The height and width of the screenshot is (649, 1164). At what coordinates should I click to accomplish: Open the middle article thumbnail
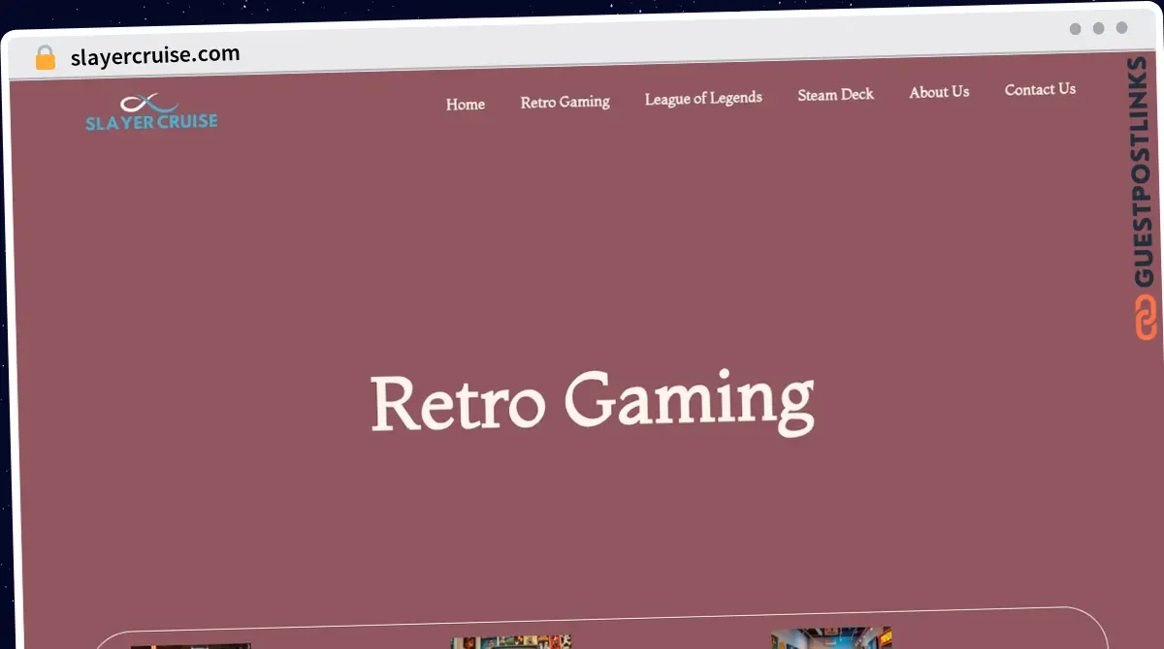511,641
